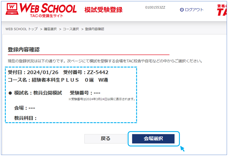Click the logout power icon
The image size is (228, 156).
click(x=182, y=10)
